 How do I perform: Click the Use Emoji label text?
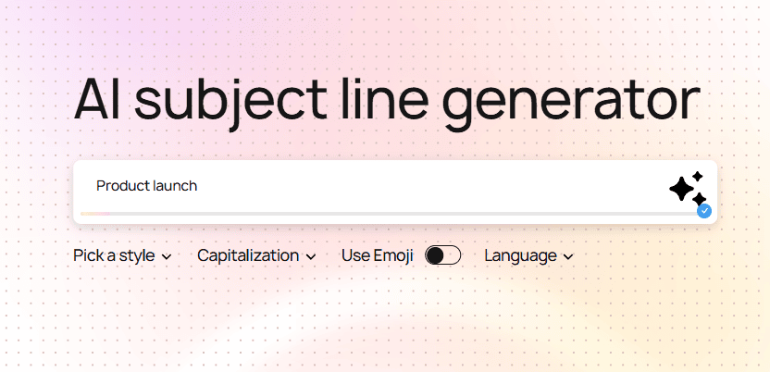tap(377, 255)
